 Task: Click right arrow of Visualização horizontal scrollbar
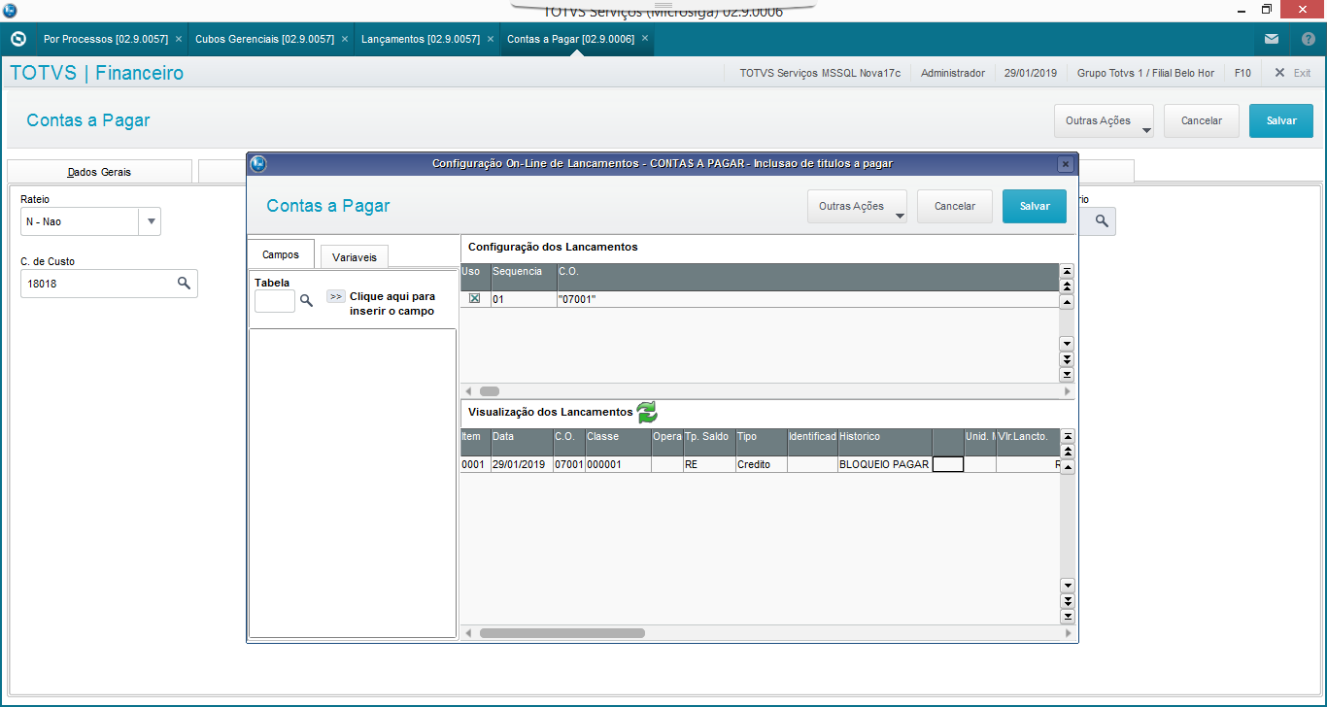(x=1070, y=633)
